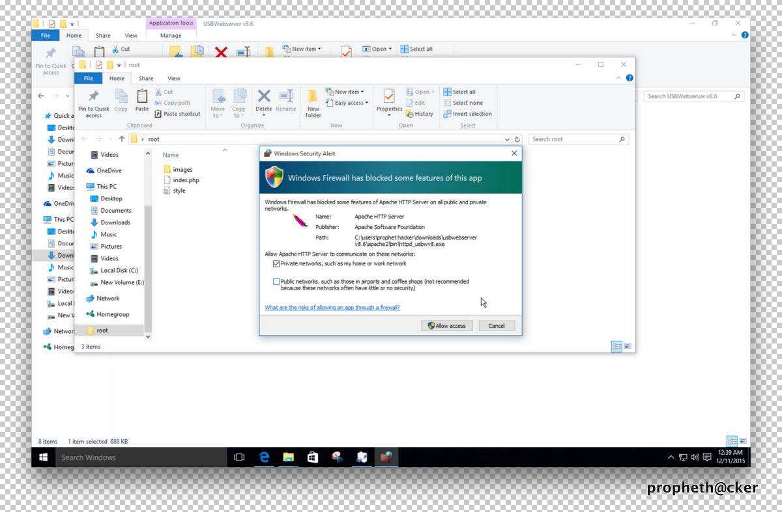Open File menu in root window
782x512 pixels.
pyautogui.click(x=87, y=78)
